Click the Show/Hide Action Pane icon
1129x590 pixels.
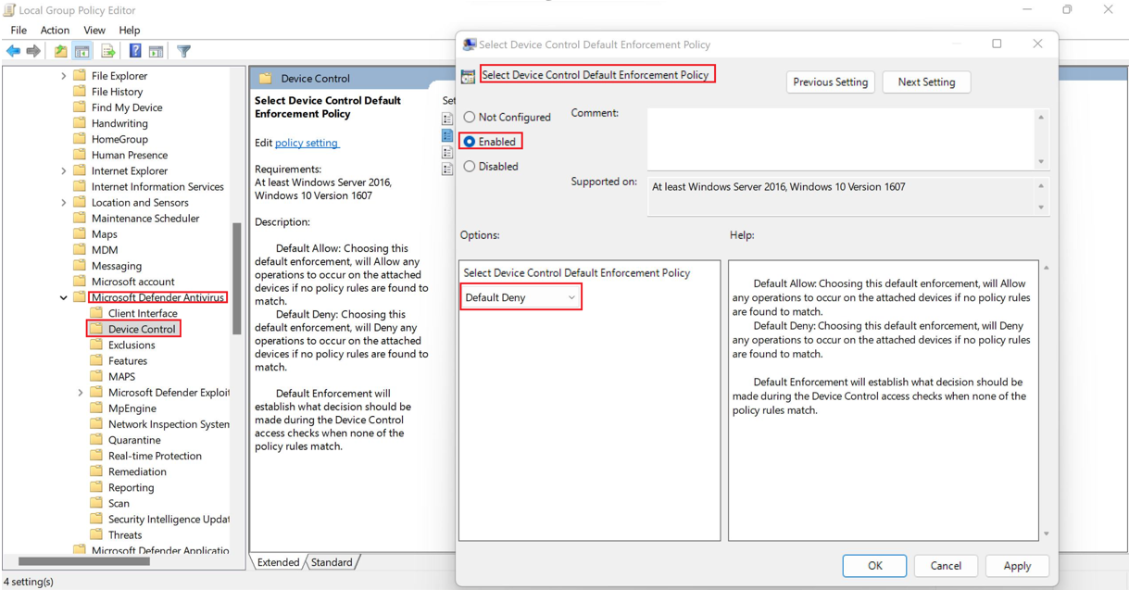tap(156, 52)
